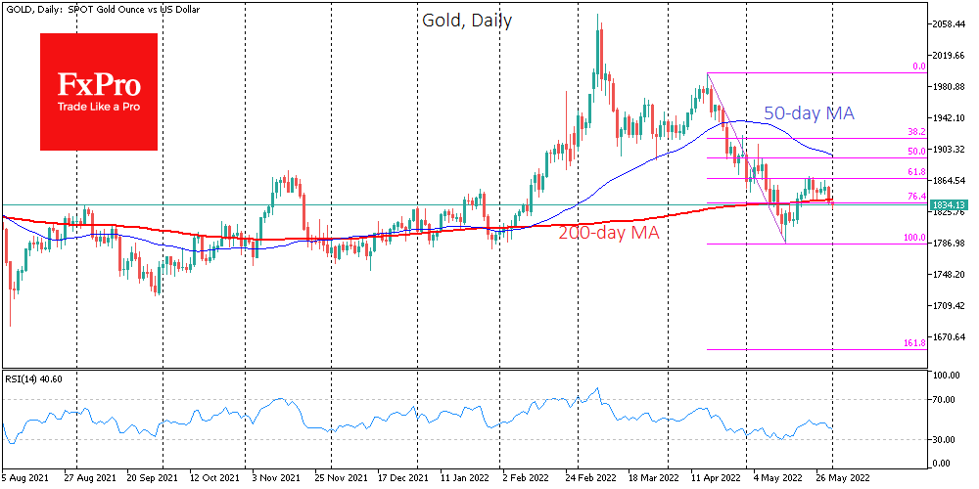
Task: Click the 'RSI(14) 40.60' indicator label
Action: click(x=33, y=378)
